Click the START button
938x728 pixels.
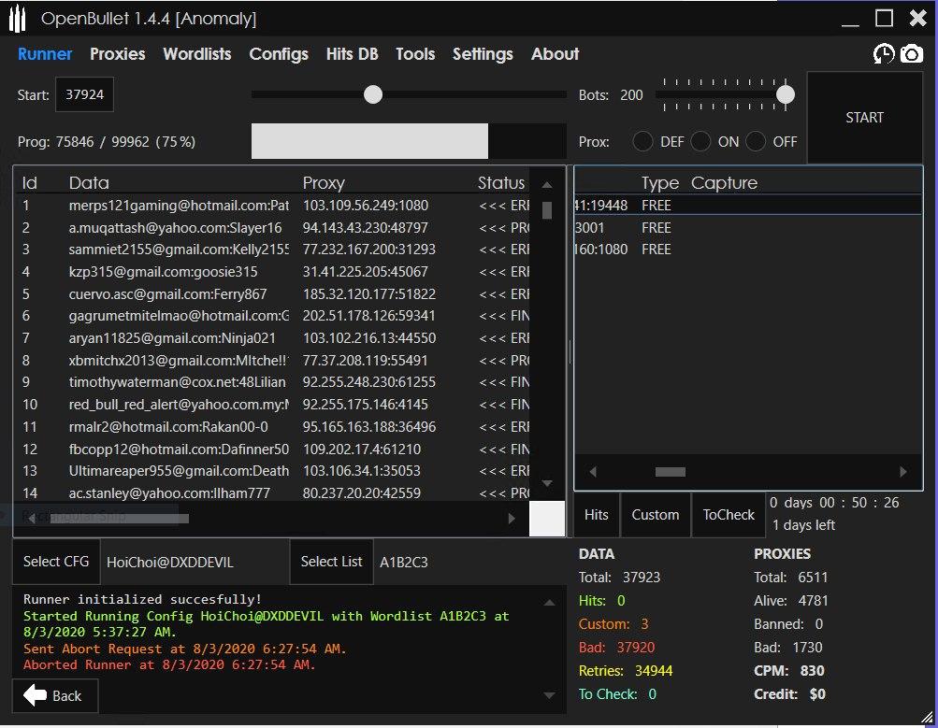tap(864, 118)
